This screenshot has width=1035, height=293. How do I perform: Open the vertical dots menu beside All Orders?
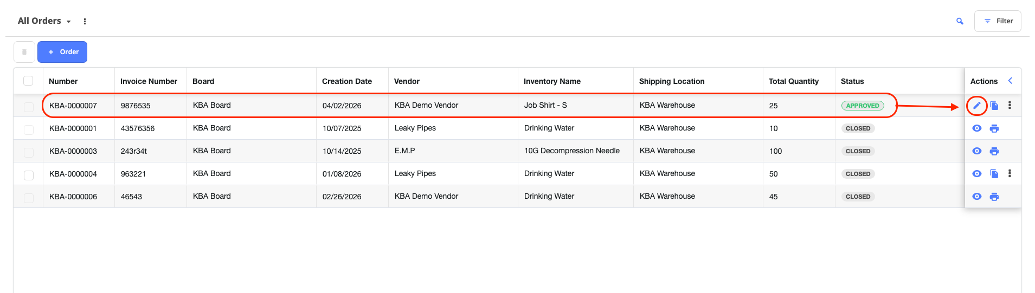pyautogui.click(x=85, y=21)
